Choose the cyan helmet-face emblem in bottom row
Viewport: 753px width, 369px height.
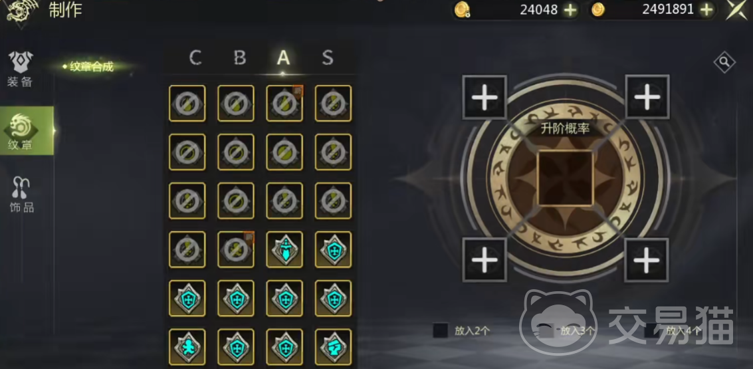click(x=333, y=347)
